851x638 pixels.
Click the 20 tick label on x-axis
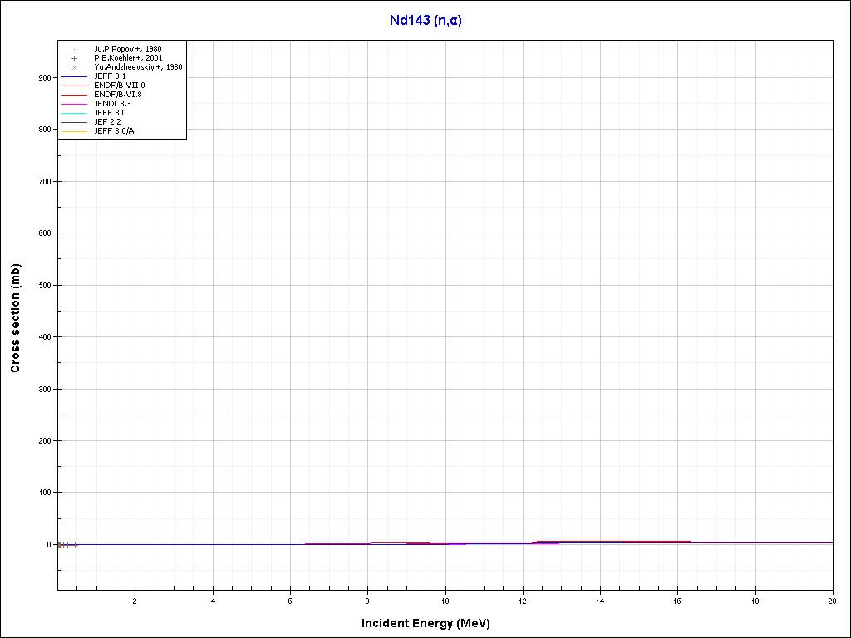832,600
